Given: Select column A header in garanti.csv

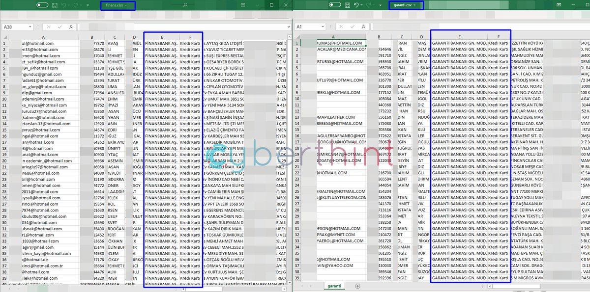Looking at the screenshot, I should pyautogui.click(x=333, y=37).
